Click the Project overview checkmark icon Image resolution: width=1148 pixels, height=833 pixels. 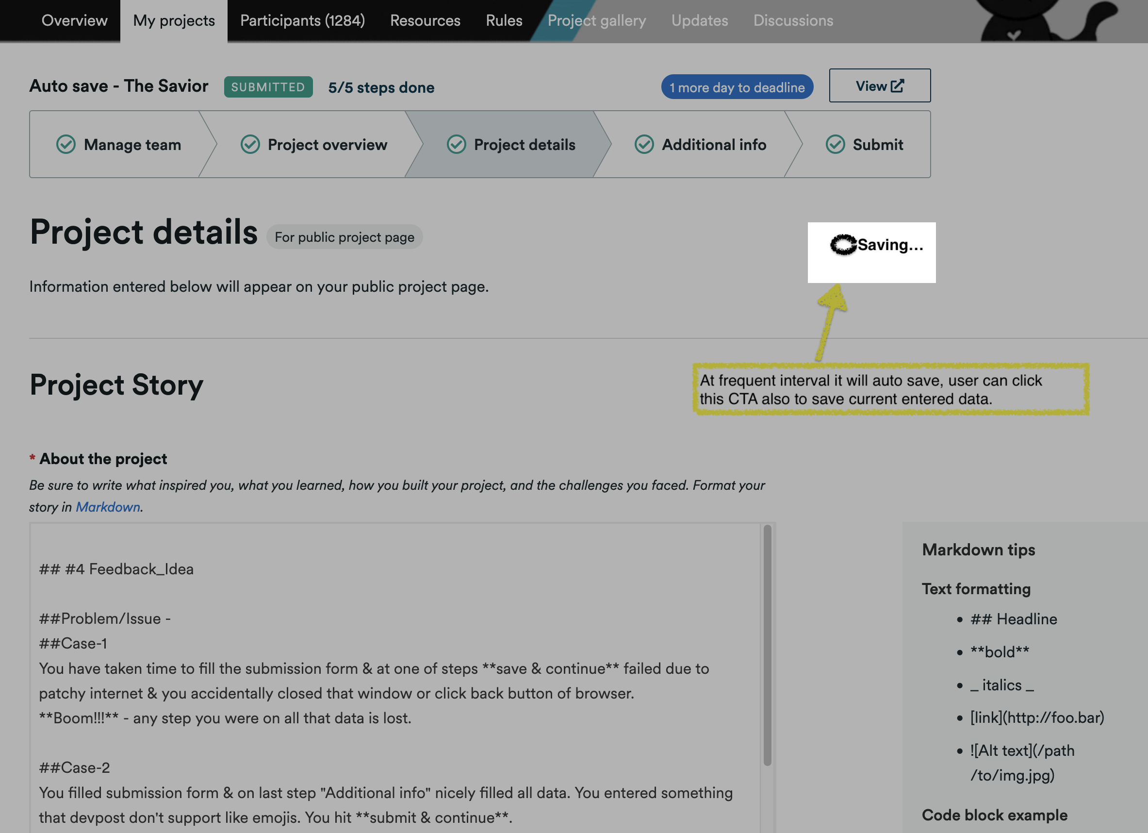point(250,144)
